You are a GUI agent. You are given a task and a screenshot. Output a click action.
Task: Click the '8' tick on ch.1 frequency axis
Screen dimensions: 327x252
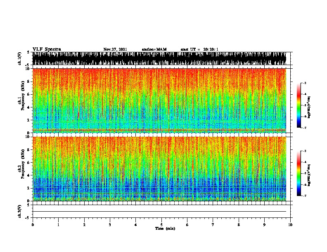(x=29, y=82)
